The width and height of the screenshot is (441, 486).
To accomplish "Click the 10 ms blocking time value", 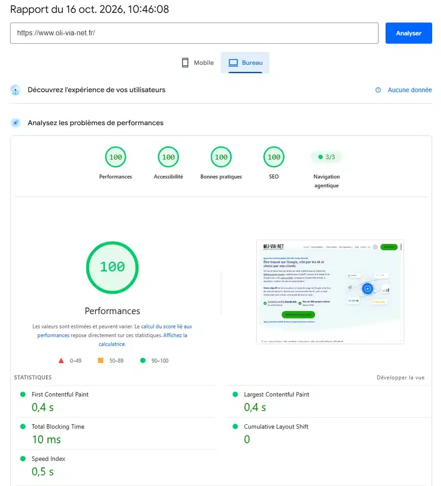I will (x=47, y=439).
